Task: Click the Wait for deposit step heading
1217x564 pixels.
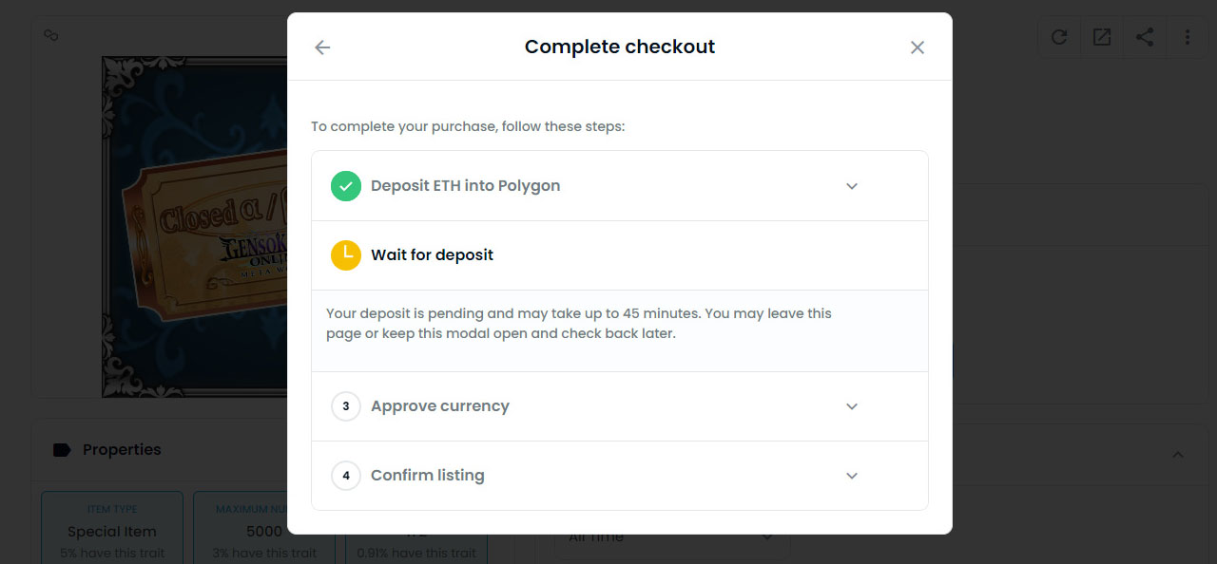Action: tap(432, 254)
